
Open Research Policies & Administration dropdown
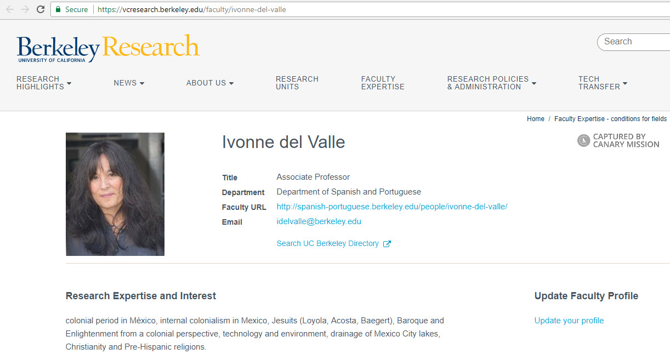(491, 83)
